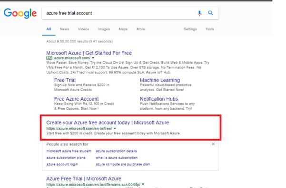Viewport: 286px width, 188px height.
Task: Start voice search with the microphone icon
Action: point(199,13)
